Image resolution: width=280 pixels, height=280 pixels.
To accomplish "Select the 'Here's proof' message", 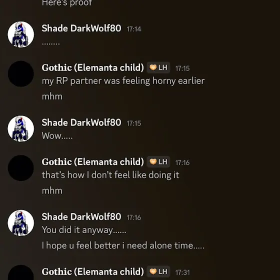I will point(67,3).
